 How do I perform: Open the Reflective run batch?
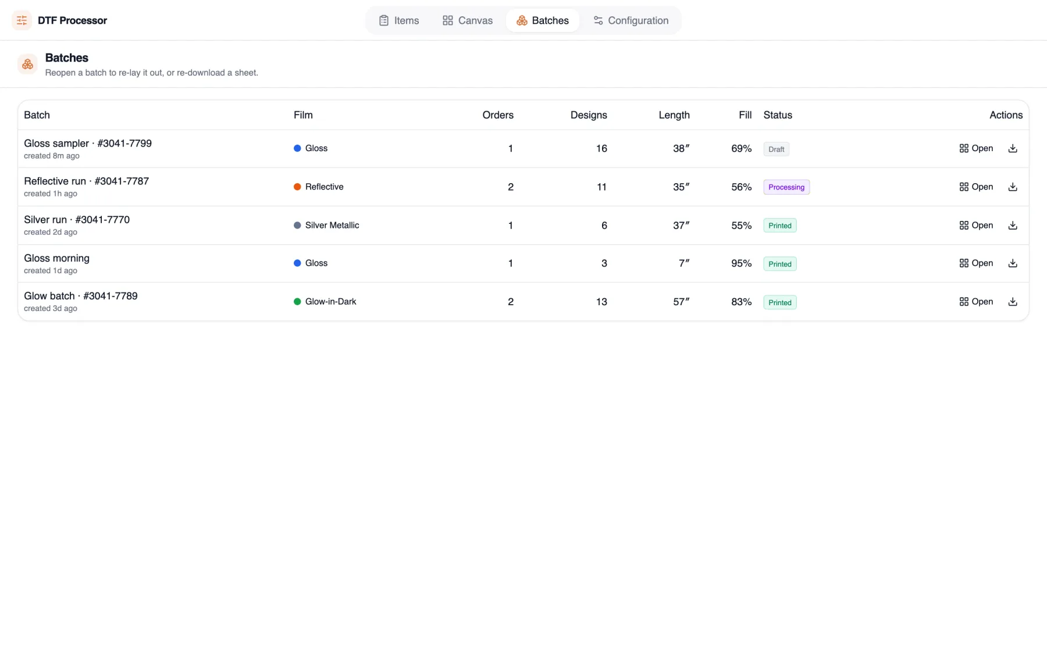tap(976, 187)
